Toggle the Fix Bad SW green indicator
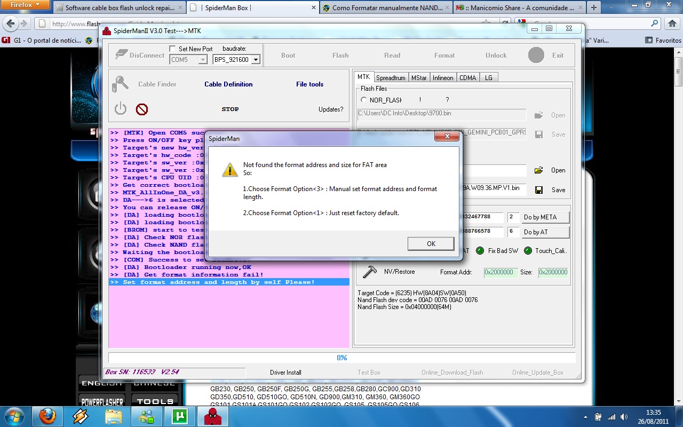 [480, 251]
